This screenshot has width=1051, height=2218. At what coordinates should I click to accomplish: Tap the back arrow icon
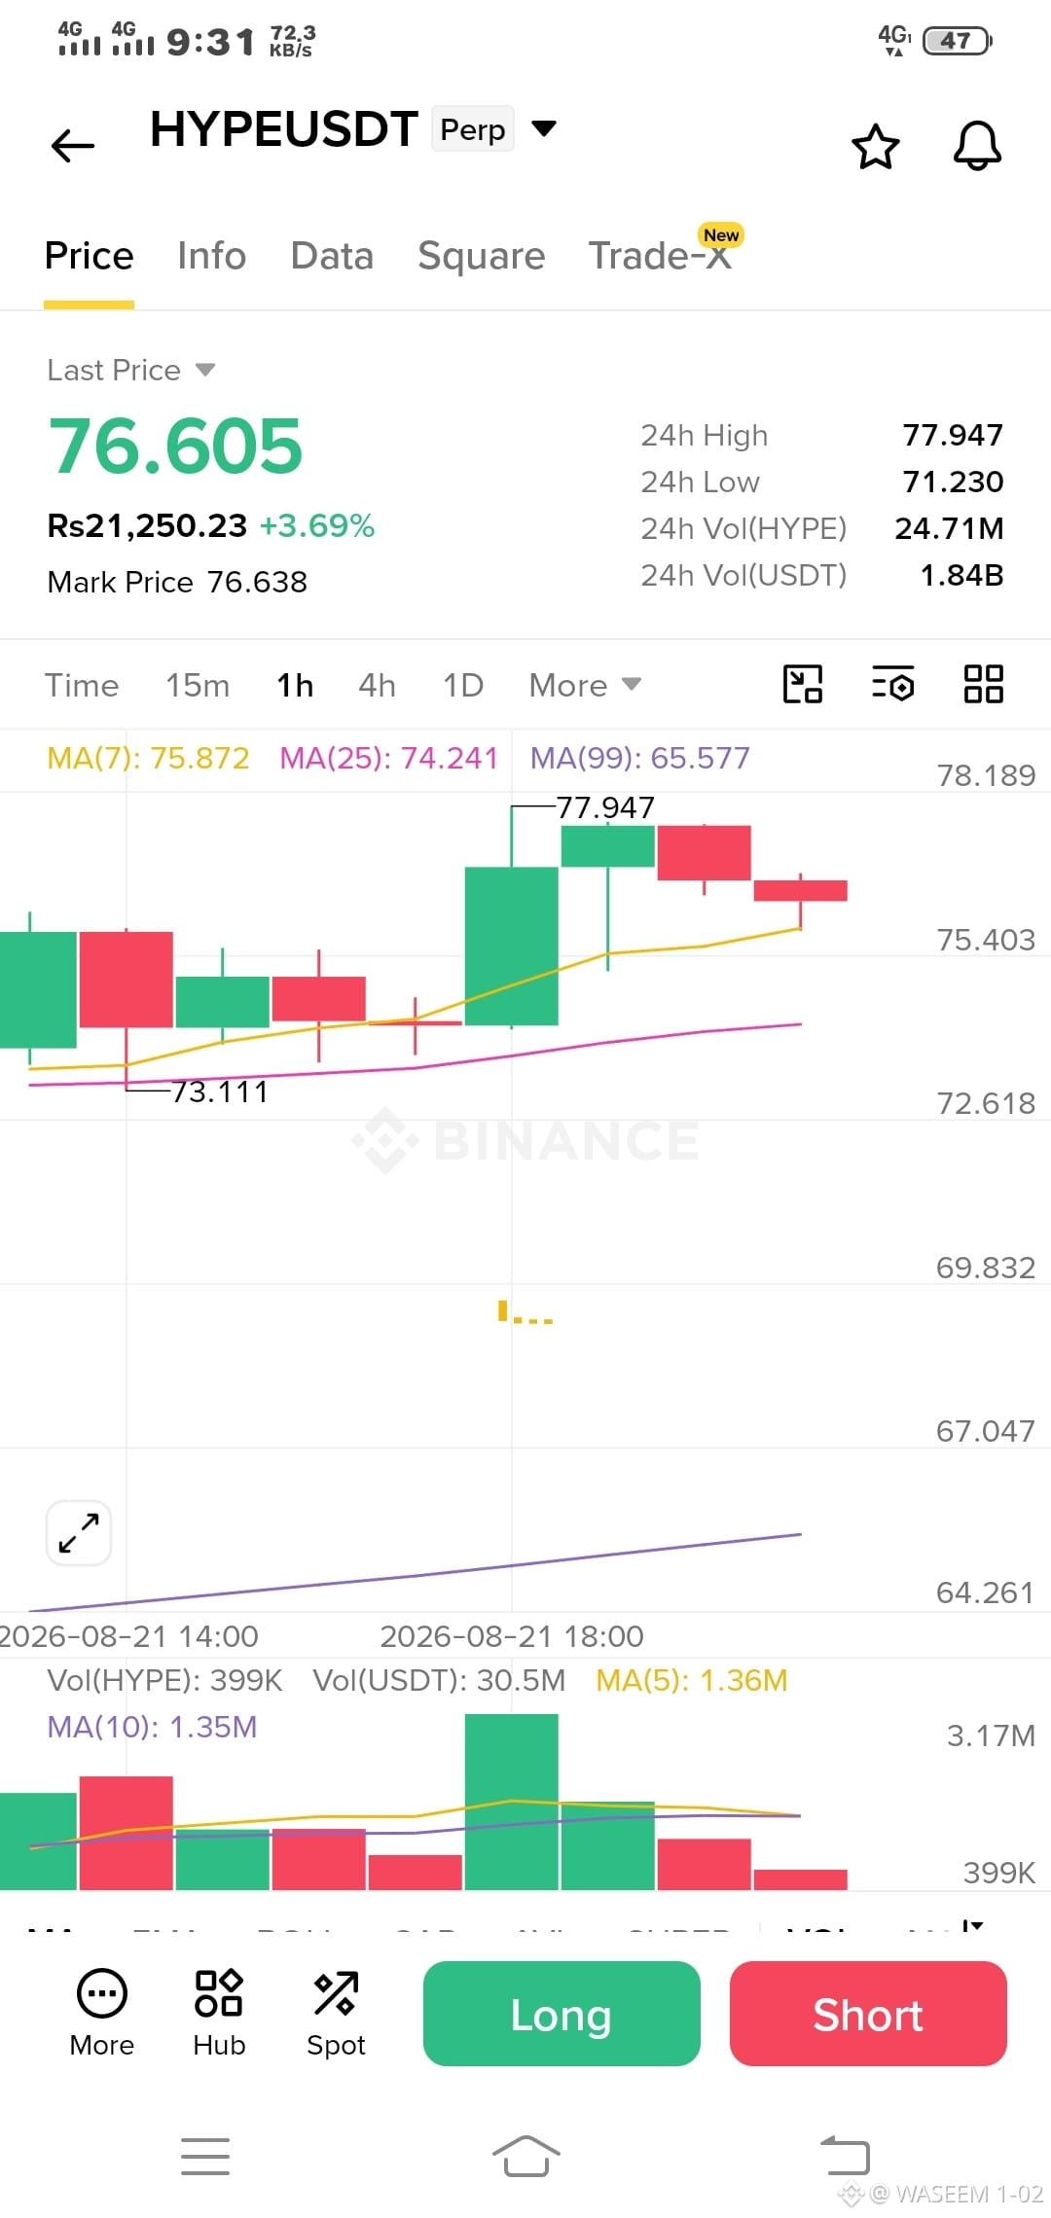pyautogui.click(x=73, y=146)
